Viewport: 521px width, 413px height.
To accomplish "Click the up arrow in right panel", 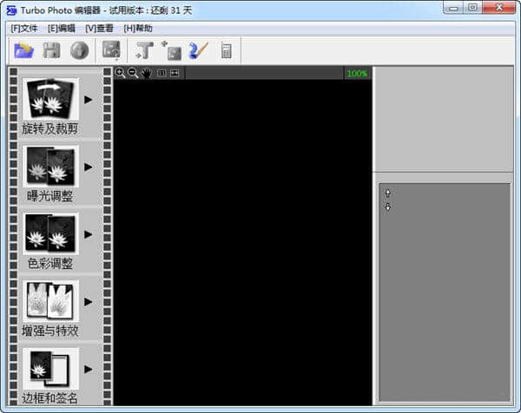I will (388, 193).
